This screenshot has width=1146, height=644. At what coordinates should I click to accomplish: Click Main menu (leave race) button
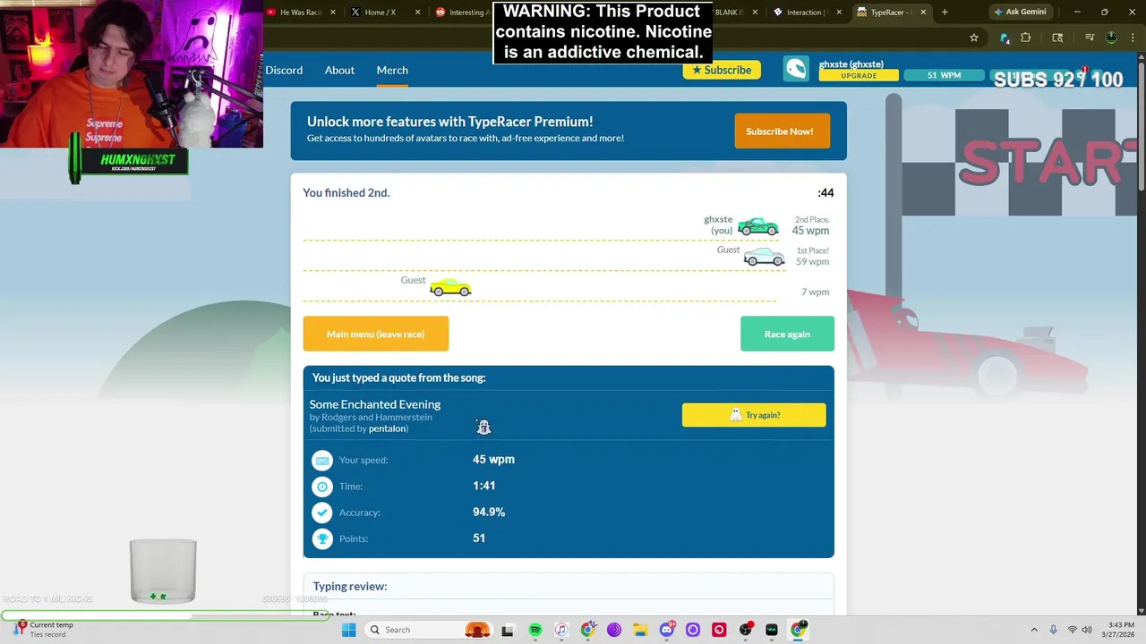[x=375, y=334]
